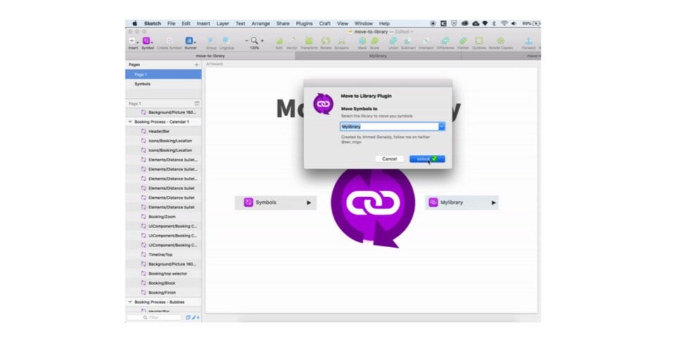Click the Bluetooth menu bar icon

click(x=494, y=24)
